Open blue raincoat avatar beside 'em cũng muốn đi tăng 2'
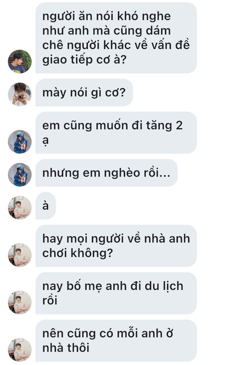This screenshot has height=365, width=247. (x=20, y=142)
